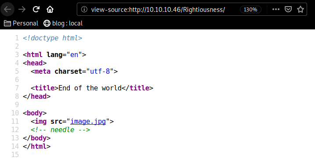
Task: Save page to Pocket
Action: click(288, 9)
